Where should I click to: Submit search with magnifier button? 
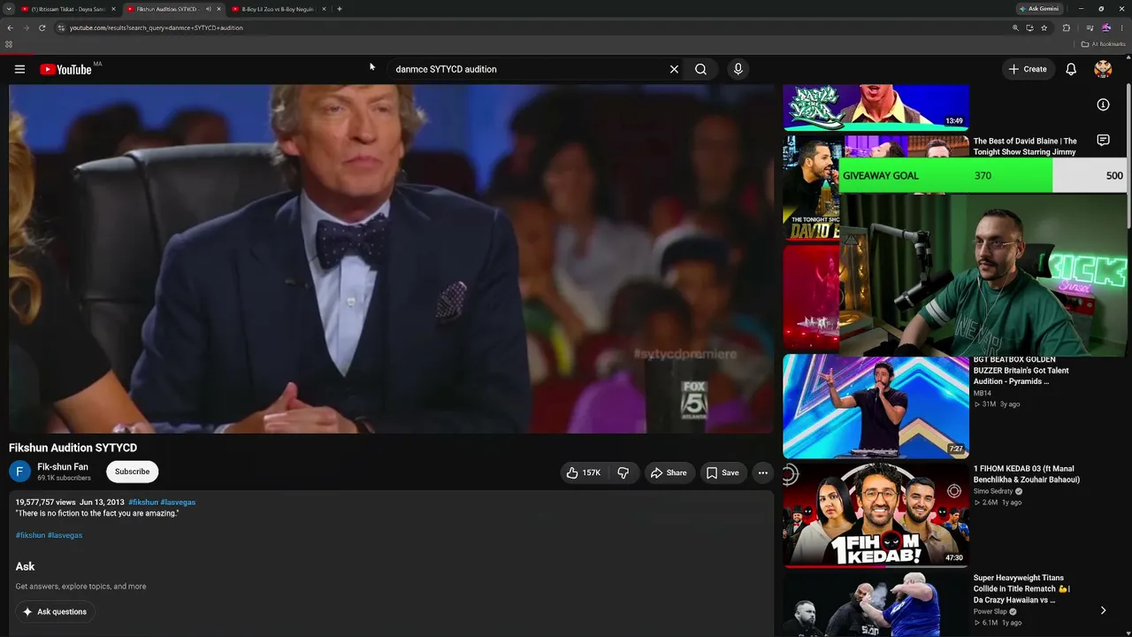700,69
